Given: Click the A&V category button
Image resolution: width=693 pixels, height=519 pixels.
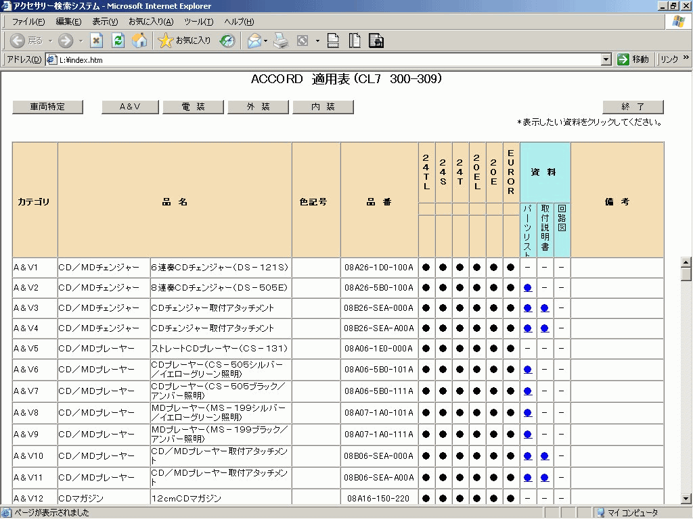Looking at the screenshot, I should 130,107.
